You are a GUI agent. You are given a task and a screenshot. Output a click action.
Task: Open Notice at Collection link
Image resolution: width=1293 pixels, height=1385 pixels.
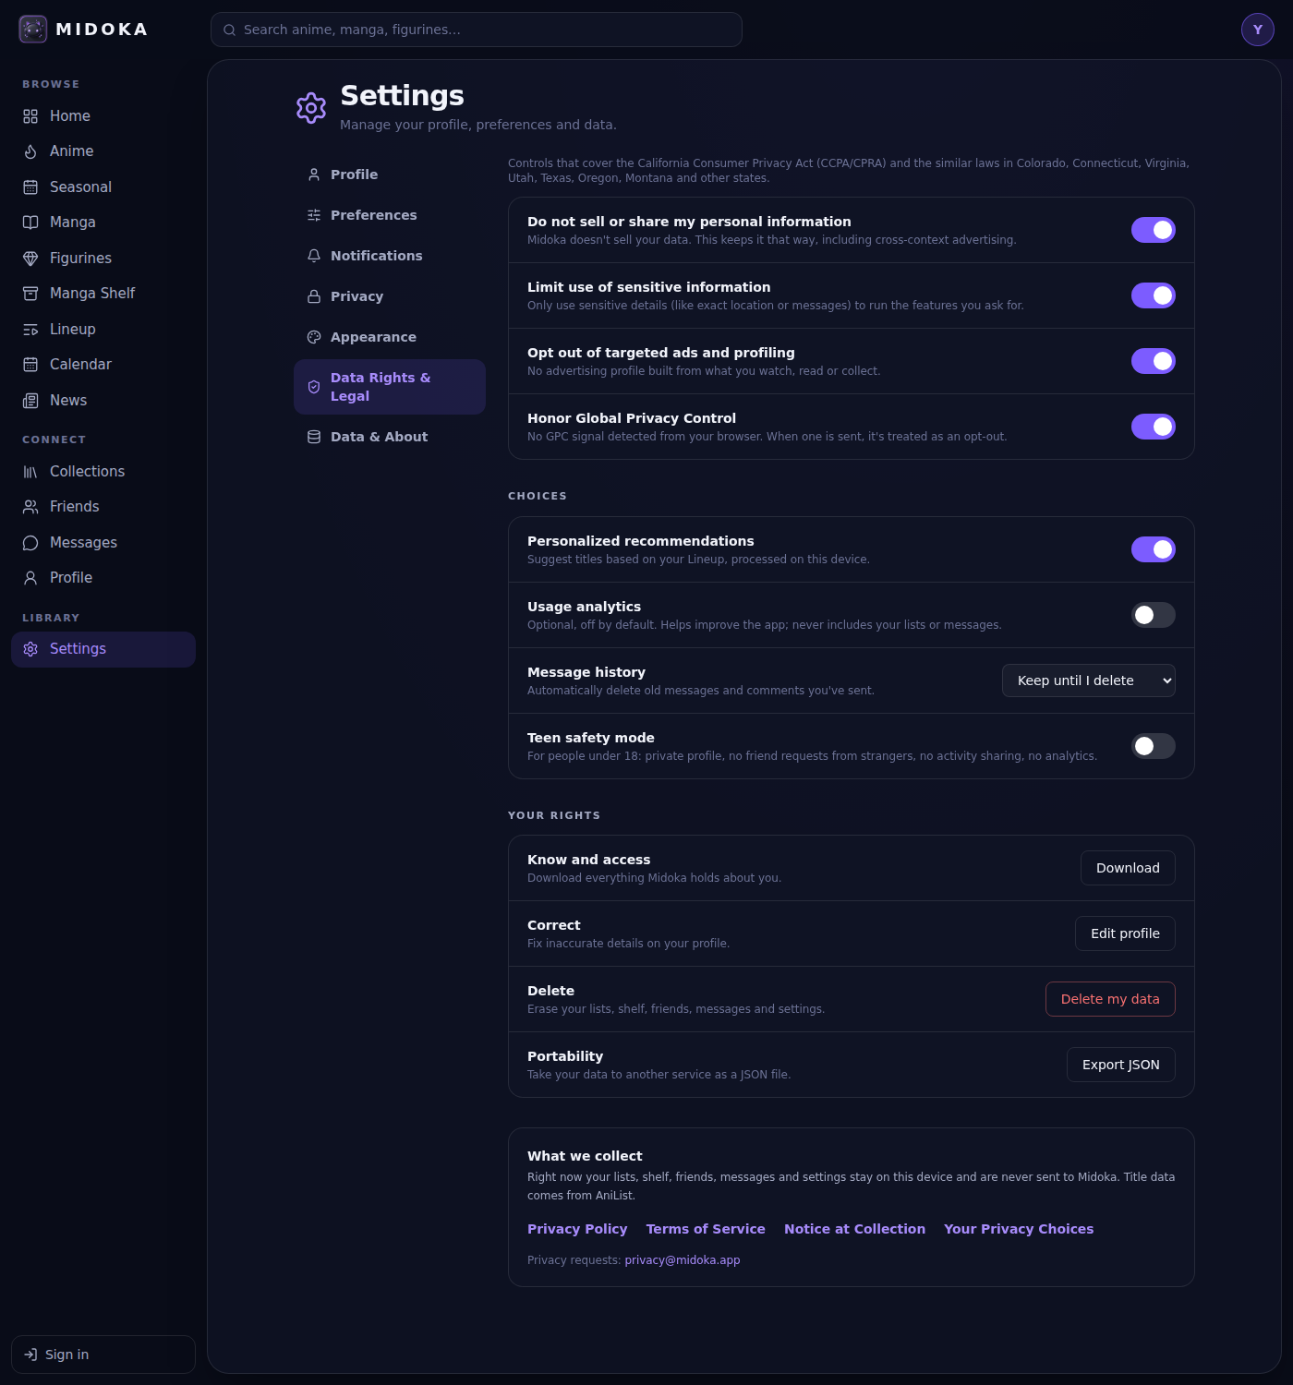[854, 1229]
